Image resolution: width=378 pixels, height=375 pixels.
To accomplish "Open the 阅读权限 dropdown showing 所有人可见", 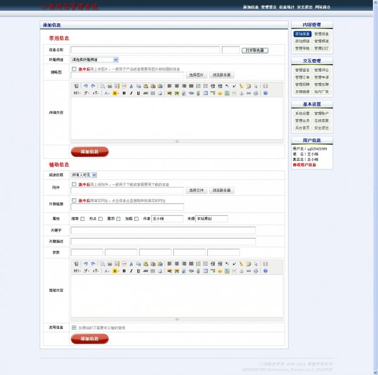I will 84,174.
